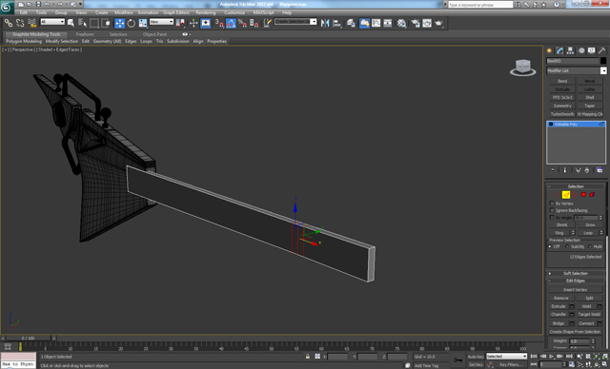Image resolution: width=610 pixels, height=369 pixels.
Task: Click the Select Object tool
Action: click(71, 23)
